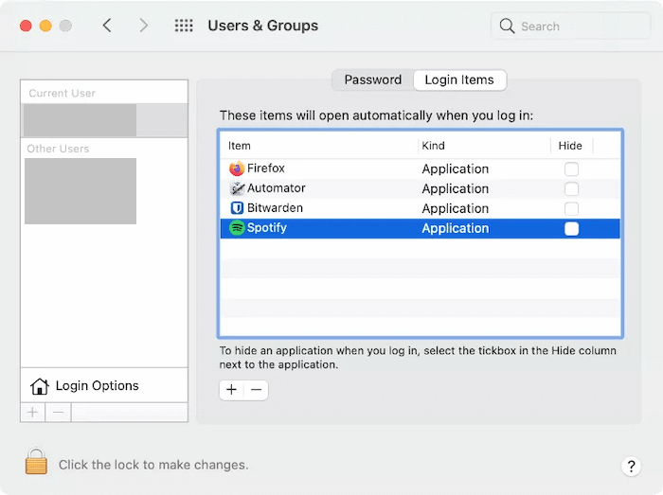
Task: Switch to the Password tab
Action: 372,80
